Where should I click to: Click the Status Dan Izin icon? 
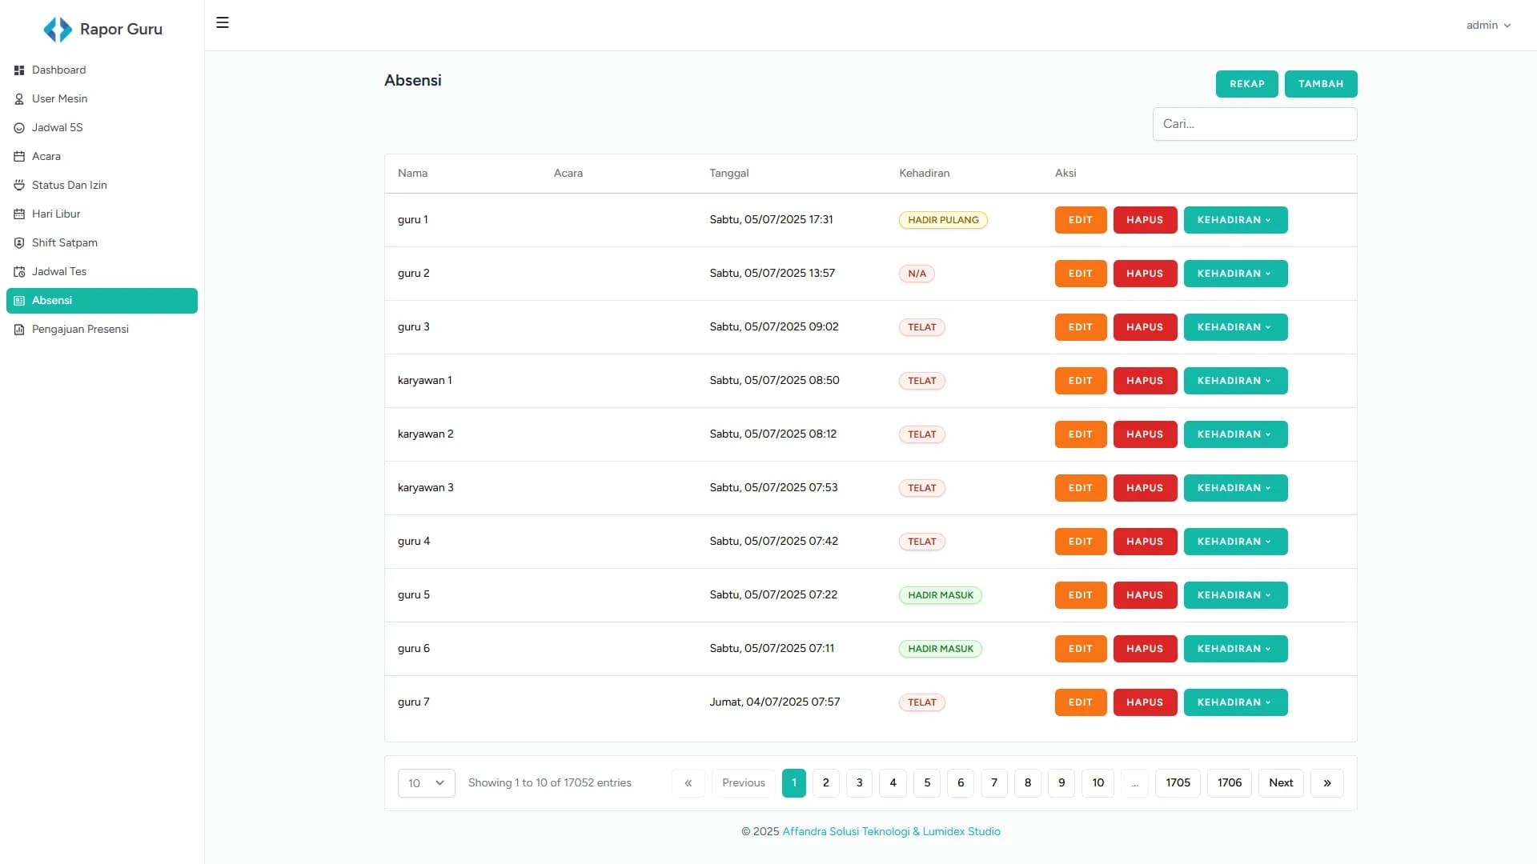coord(19,186)
